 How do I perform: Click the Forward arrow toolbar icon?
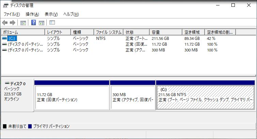[x=13, y=22]
